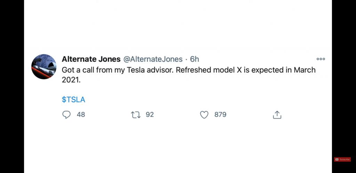The image size is (356, 173).
Task: Click the Alternate Jones profile avatar
Action: pos(44,67)
